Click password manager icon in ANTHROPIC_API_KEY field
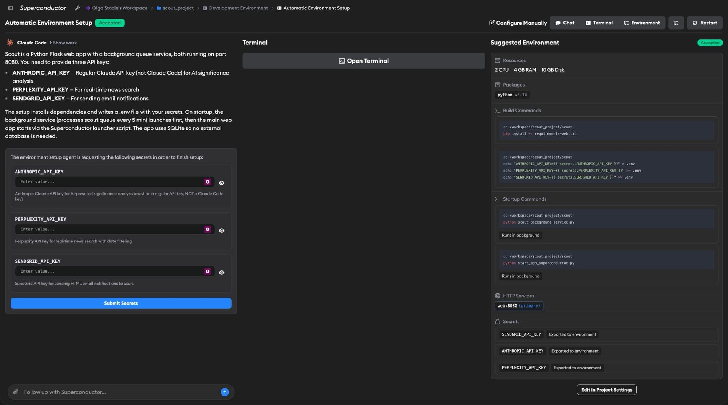 click(x=207, y=182)
